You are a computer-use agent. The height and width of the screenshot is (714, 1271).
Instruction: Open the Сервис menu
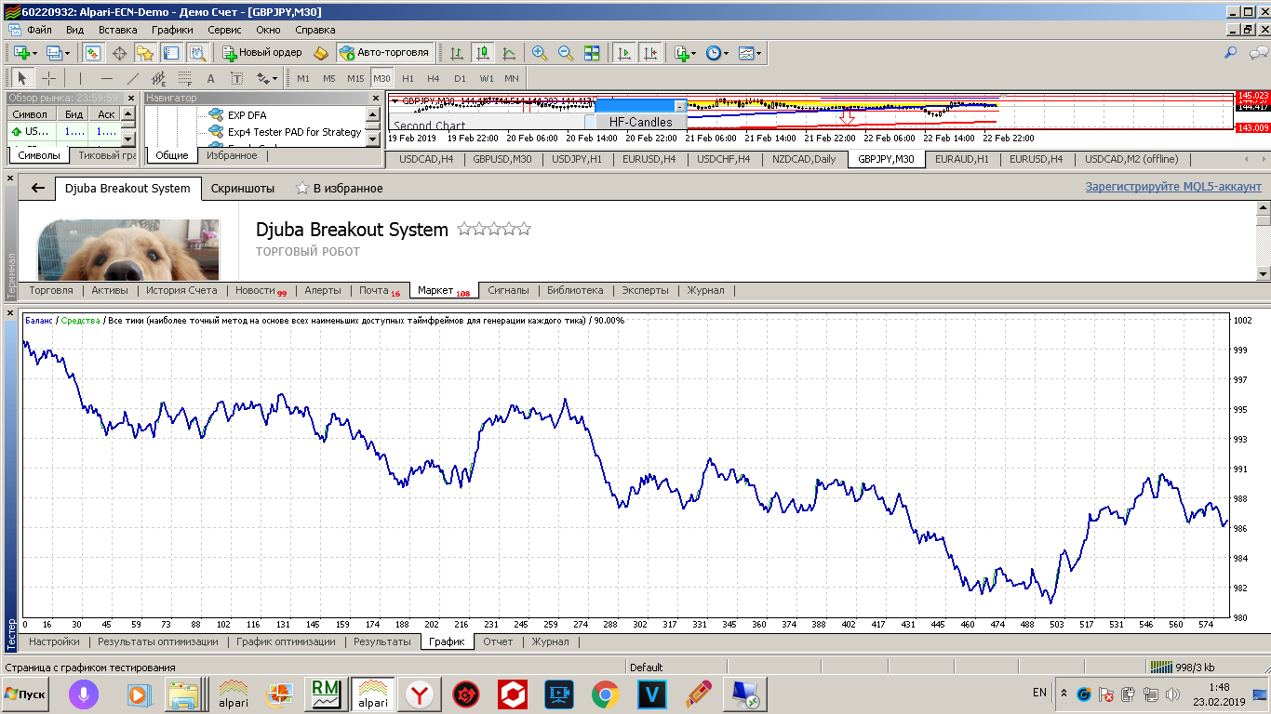point(224,30)
